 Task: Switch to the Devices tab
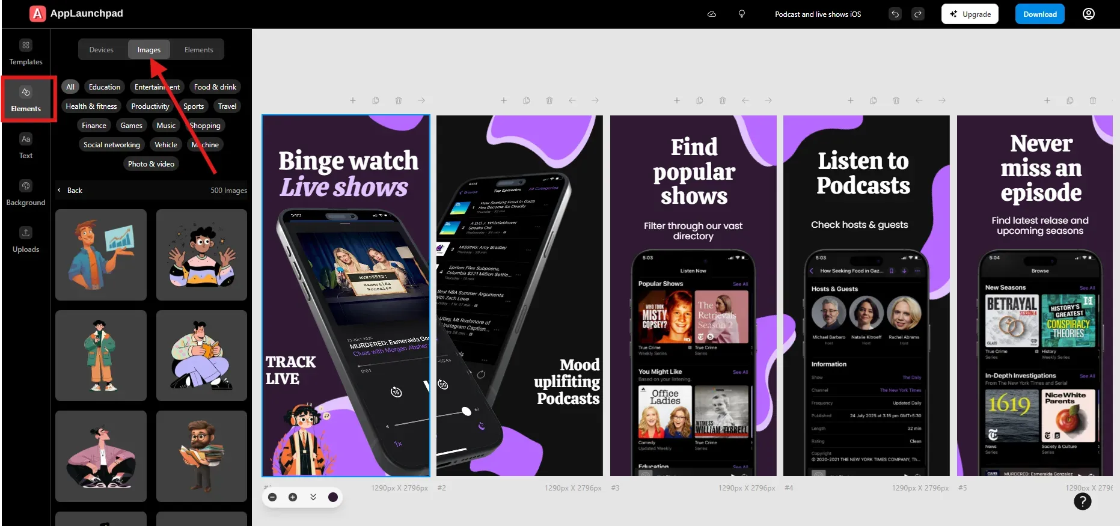pyautogui.click(x=101, y=50)
